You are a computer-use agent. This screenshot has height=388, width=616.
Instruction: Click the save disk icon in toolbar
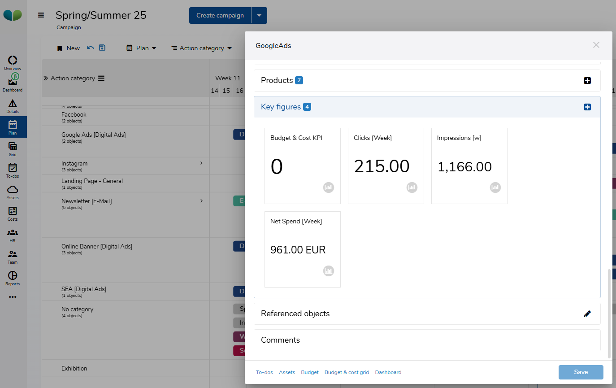coord(102,48)
